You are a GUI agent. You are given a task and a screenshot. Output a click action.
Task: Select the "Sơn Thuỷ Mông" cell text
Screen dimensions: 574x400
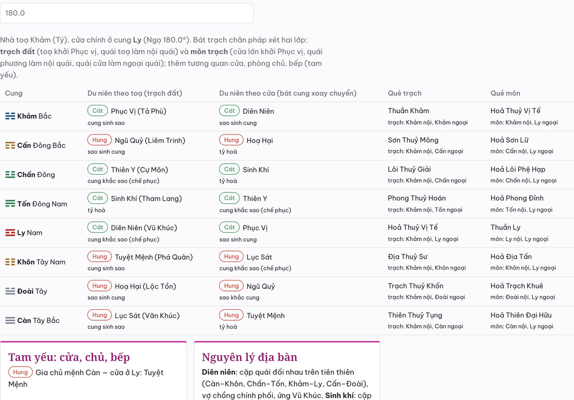click(x=413, y=140)
